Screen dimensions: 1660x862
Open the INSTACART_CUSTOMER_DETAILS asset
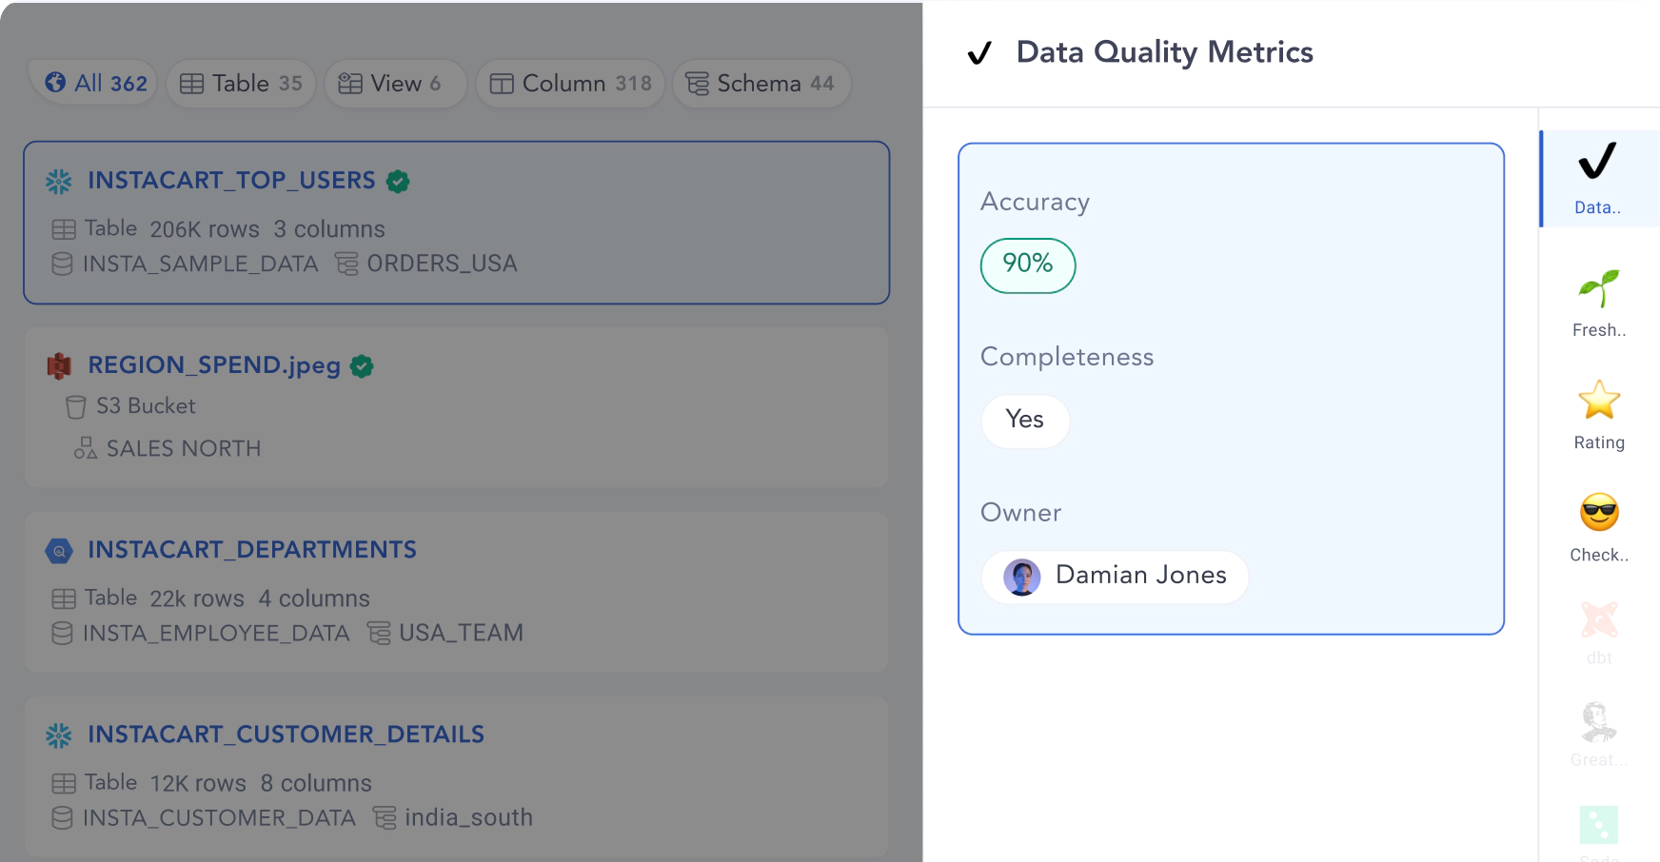pyautogui.click(x=286, y=734)
